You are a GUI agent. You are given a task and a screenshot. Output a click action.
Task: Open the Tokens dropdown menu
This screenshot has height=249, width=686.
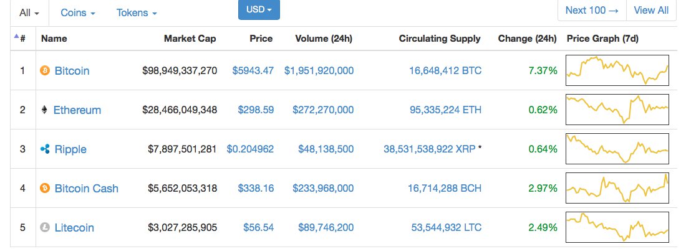point(137,12)
